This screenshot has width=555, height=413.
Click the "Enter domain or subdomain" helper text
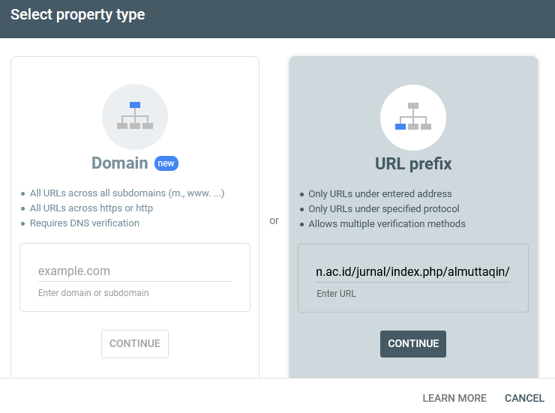point(94,293)
